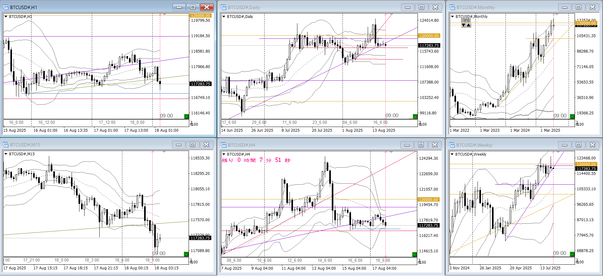Click the Y1 down arrow on Monthly chart

pos(464,25)
